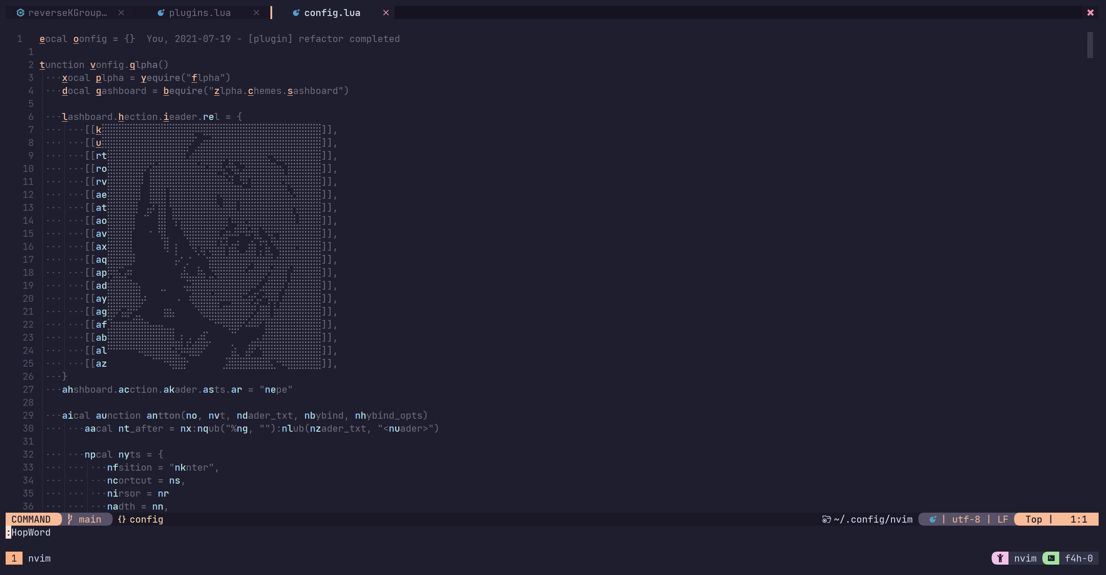The width and height of the screenshot is (1106, 575).
Task: Click the red X at top right
Action: [x=1090, y=13]
